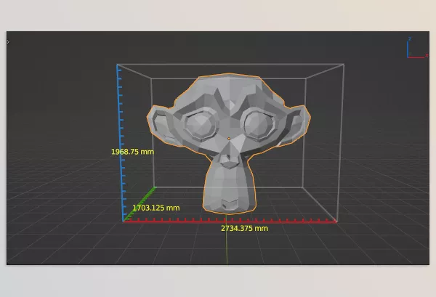Click the orange origin point on the monkey head
This screenshot has width=436, height=297.
229,139
